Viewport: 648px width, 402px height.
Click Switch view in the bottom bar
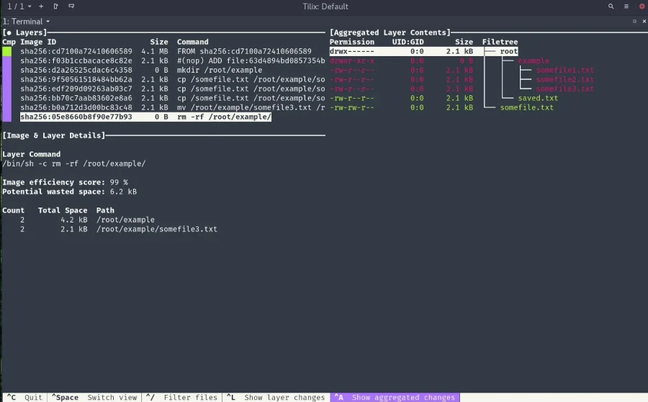(x=94, y=397)
